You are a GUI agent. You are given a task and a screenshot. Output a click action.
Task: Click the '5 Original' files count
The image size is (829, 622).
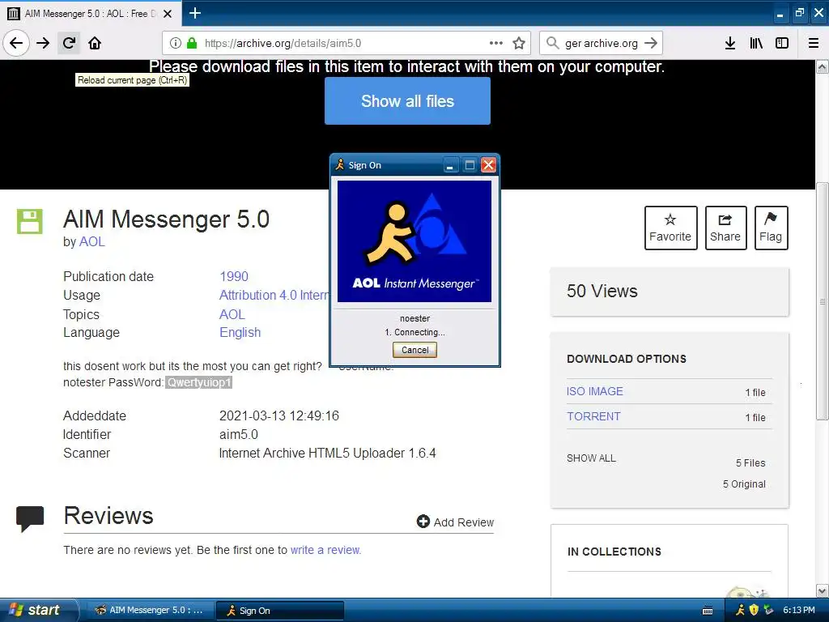[x=744, y=484]
